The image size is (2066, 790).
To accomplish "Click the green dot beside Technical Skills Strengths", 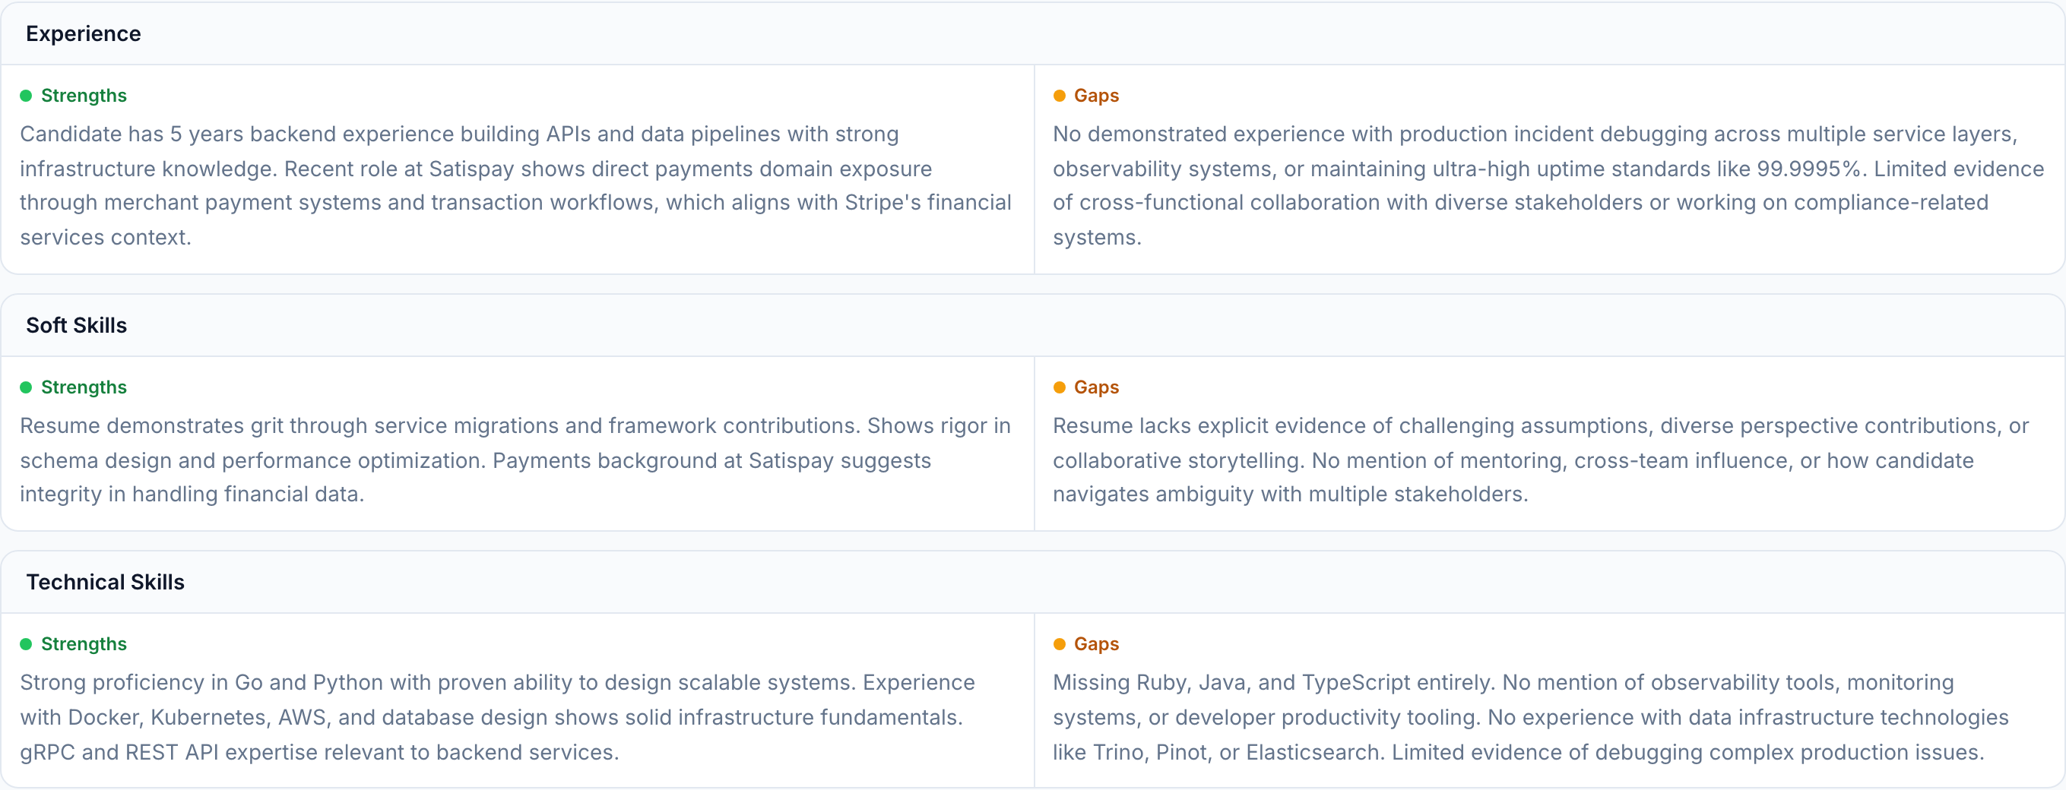I will (26, 644).
